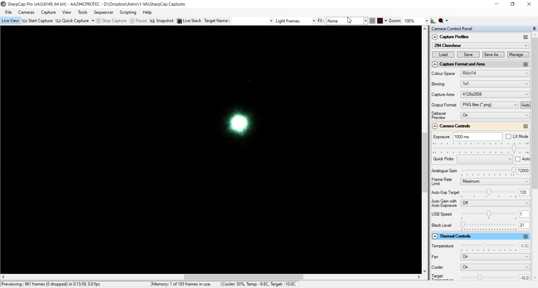Open the Debayer Preview dropdown
The height and width of the screenshot is (288, 538).
tap(495, 115)
